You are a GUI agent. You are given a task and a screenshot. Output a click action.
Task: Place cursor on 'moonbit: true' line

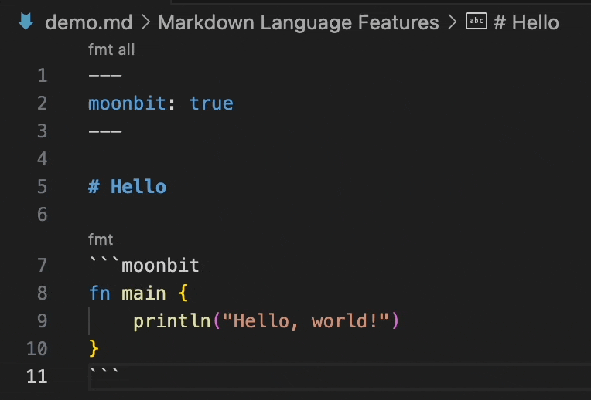pyautogui.click(x=161, y=103)
